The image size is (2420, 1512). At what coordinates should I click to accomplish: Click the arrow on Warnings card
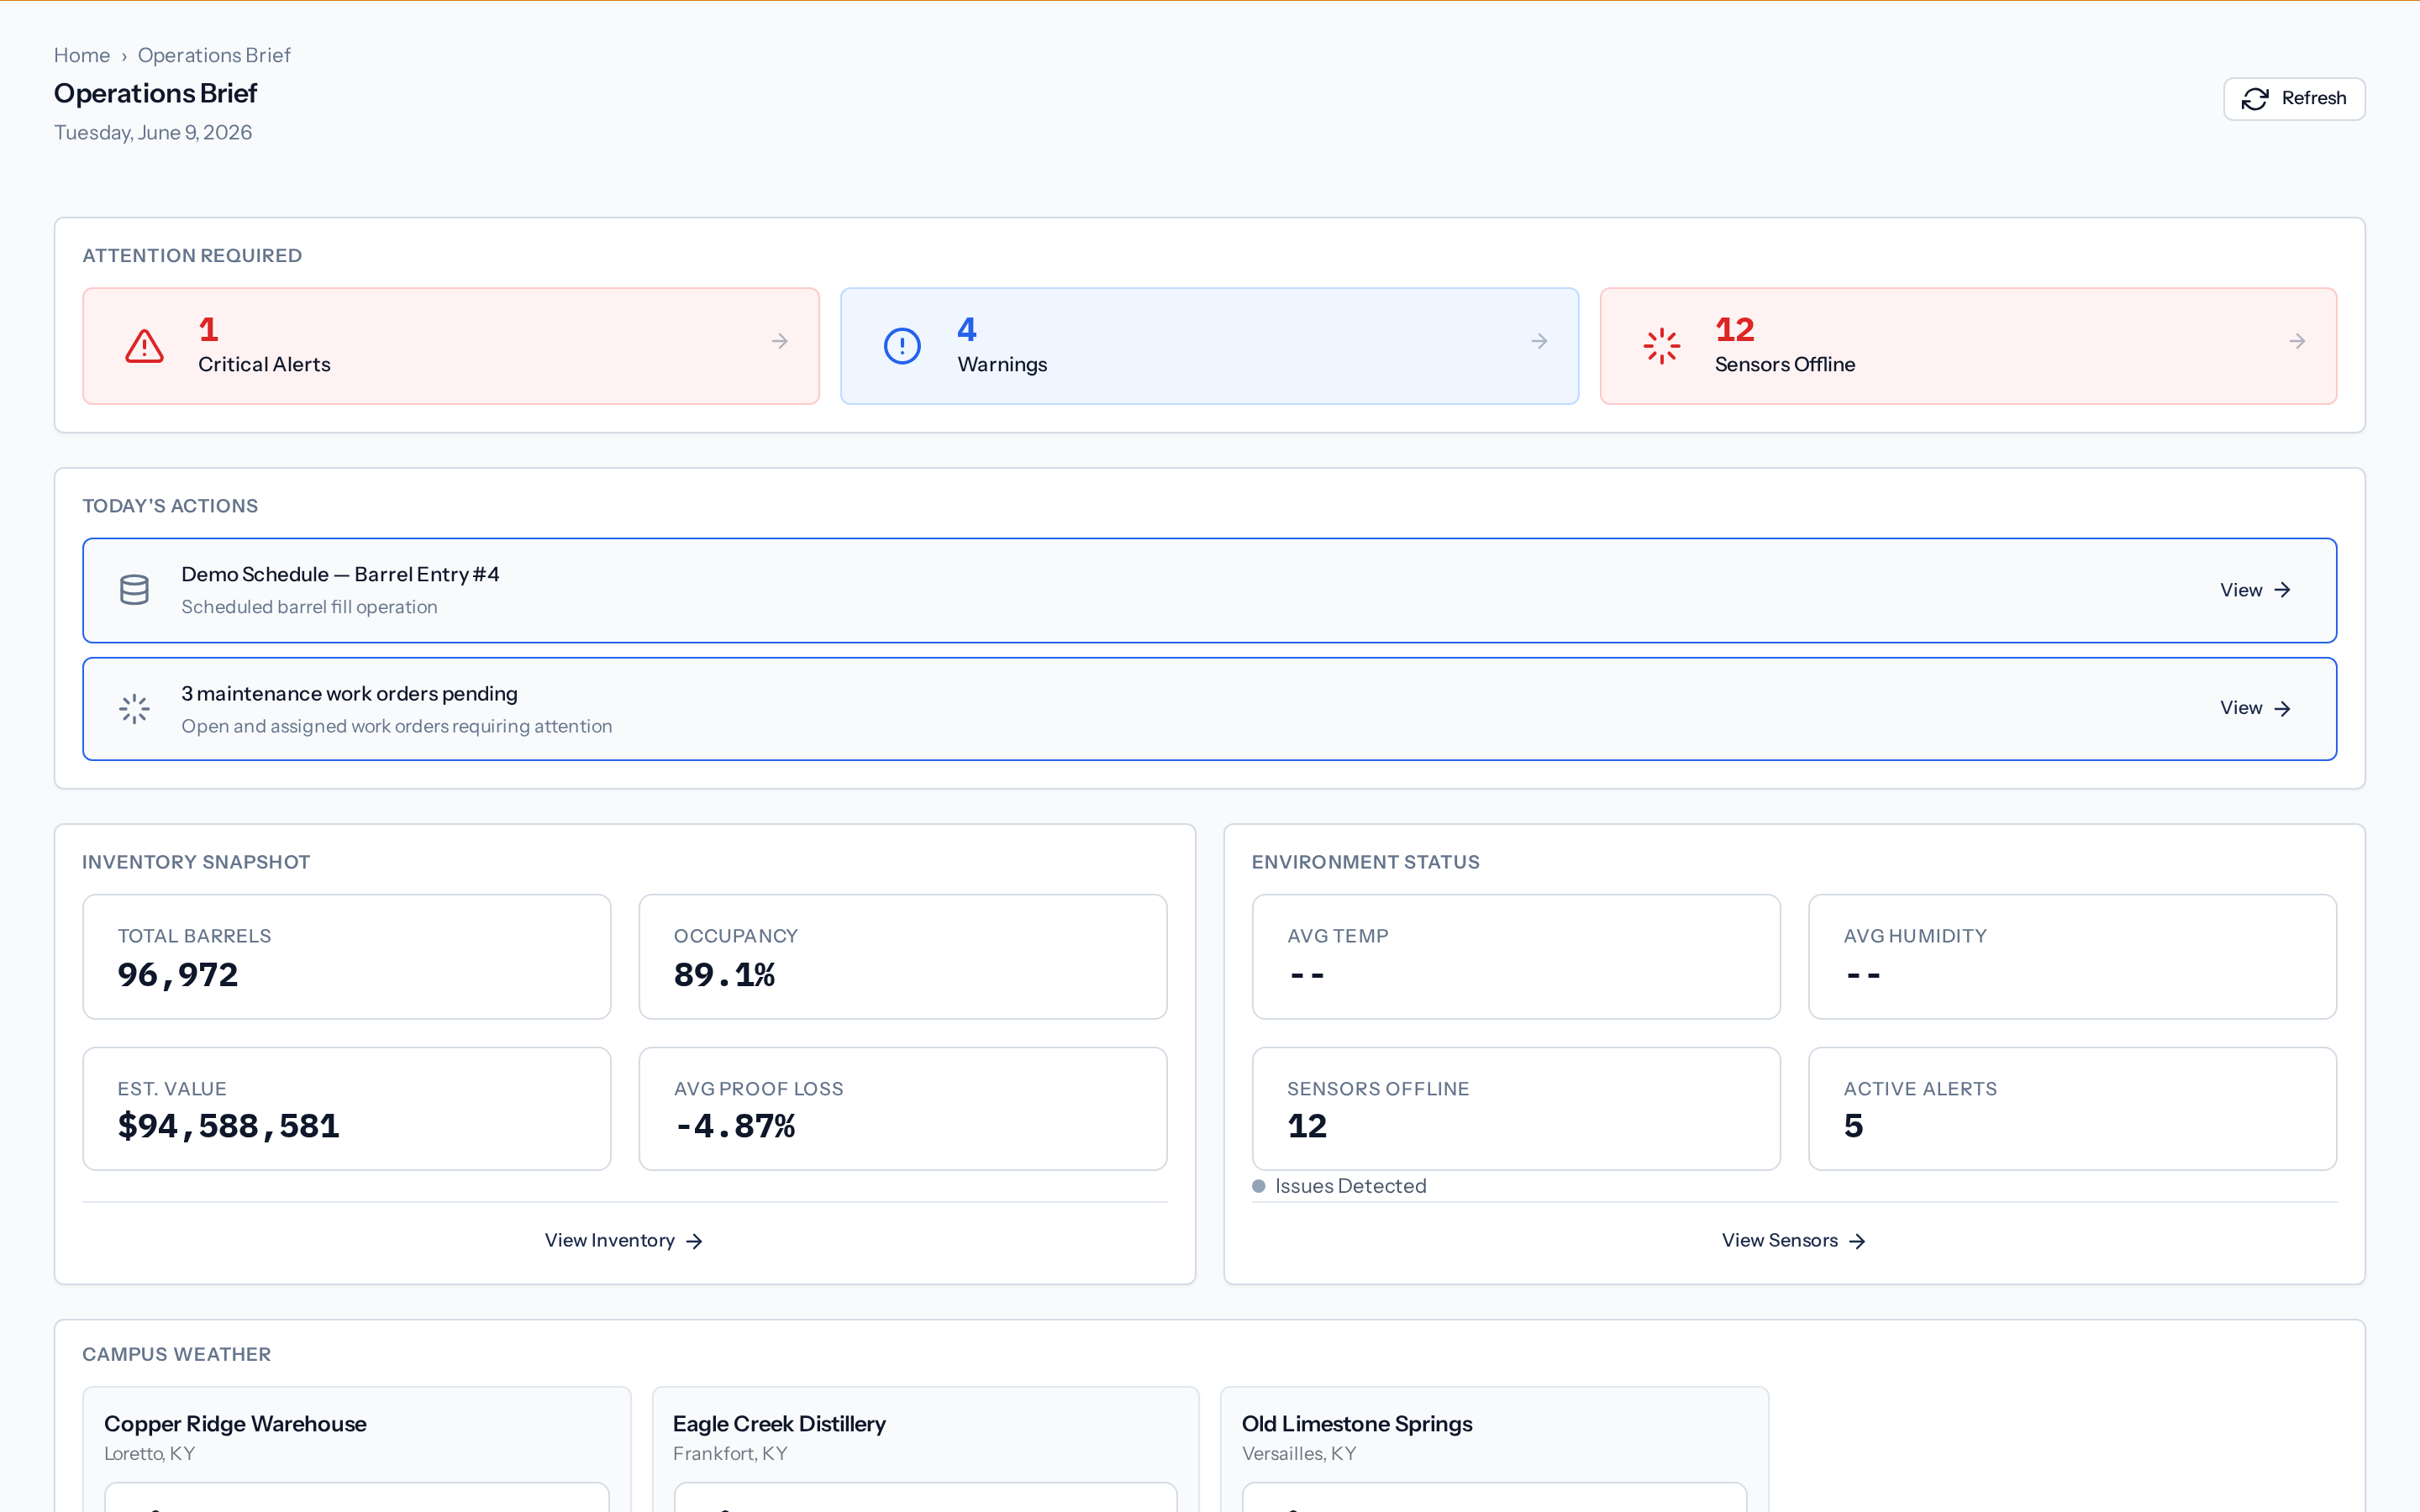coord(1539,342)
